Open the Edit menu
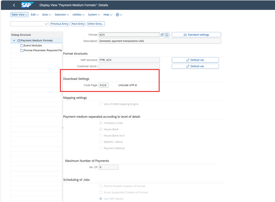The height and width of the screenshot is (202, 275). point(35,15)
